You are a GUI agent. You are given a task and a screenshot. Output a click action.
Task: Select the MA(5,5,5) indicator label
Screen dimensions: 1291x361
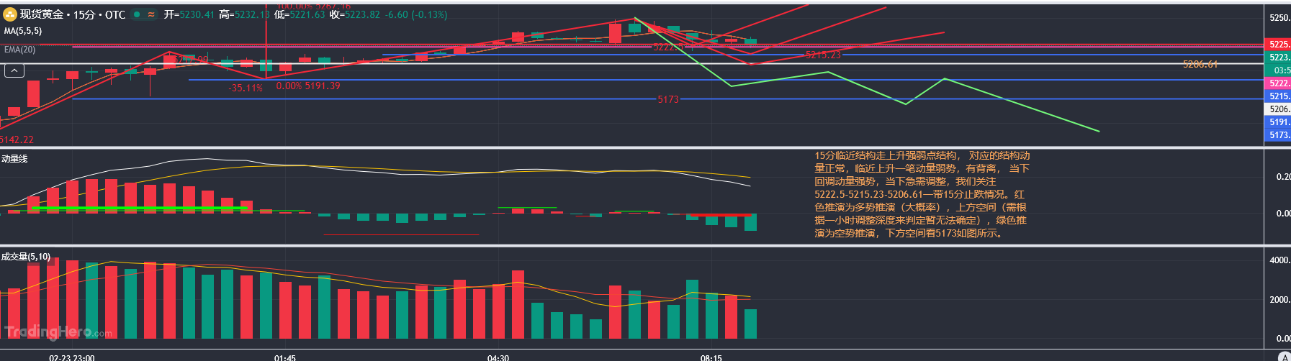23,32
